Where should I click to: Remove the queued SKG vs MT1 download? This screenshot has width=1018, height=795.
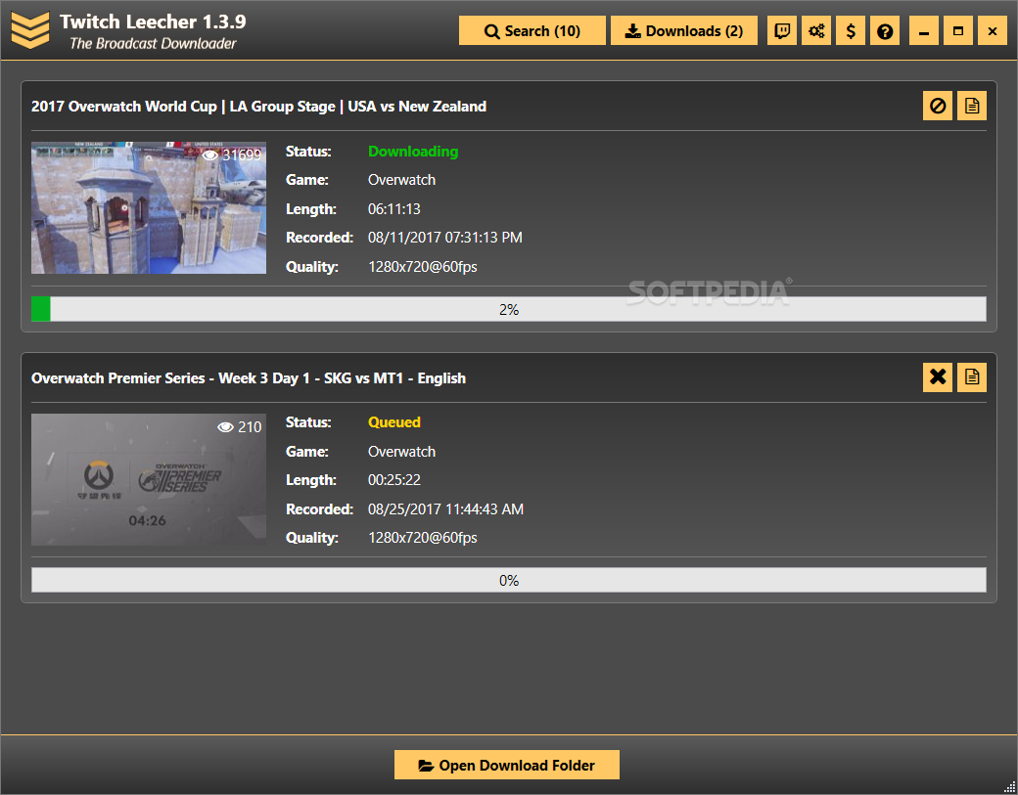click(938, 377)
